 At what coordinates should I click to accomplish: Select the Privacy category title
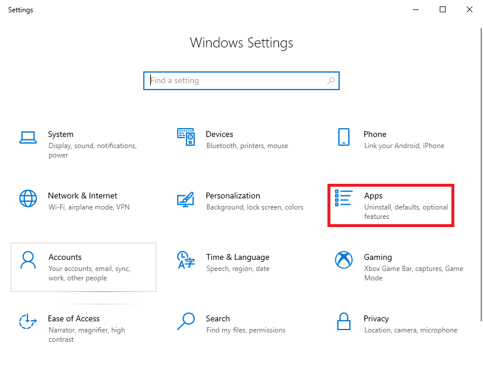tap(376, 318)
